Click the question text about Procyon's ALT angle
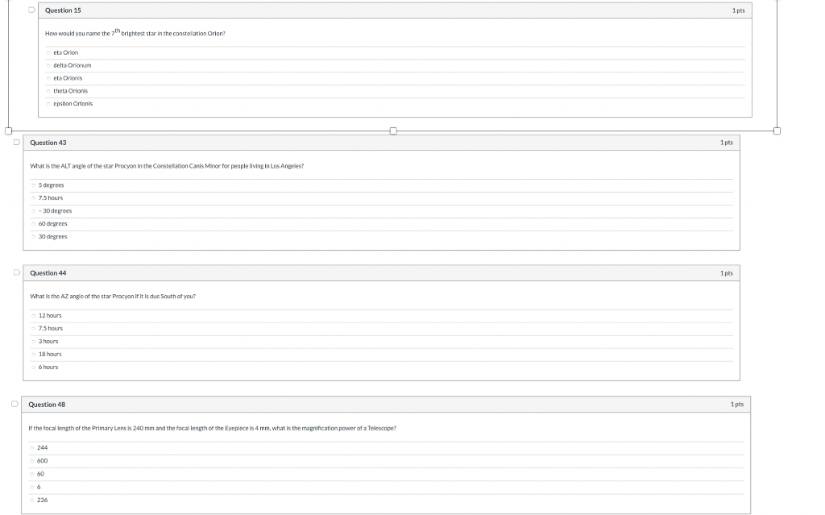 (x=167, y=166)
